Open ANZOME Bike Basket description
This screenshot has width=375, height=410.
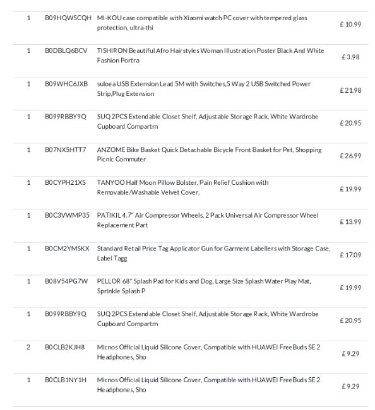pyautogui.click(x=210, y=155)
